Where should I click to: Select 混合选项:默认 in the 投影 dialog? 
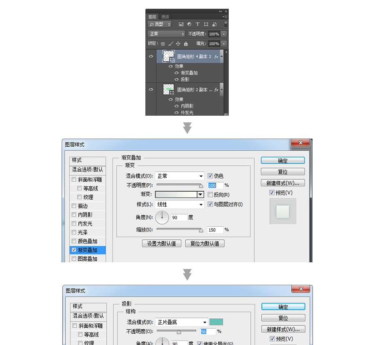pyautogui.click(x=88, y=316)
